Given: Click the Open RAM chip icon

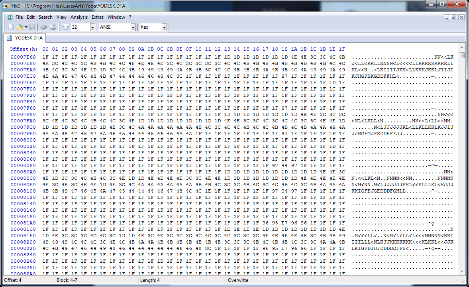Looking at the screenshot, I should [x=43, y=27].
